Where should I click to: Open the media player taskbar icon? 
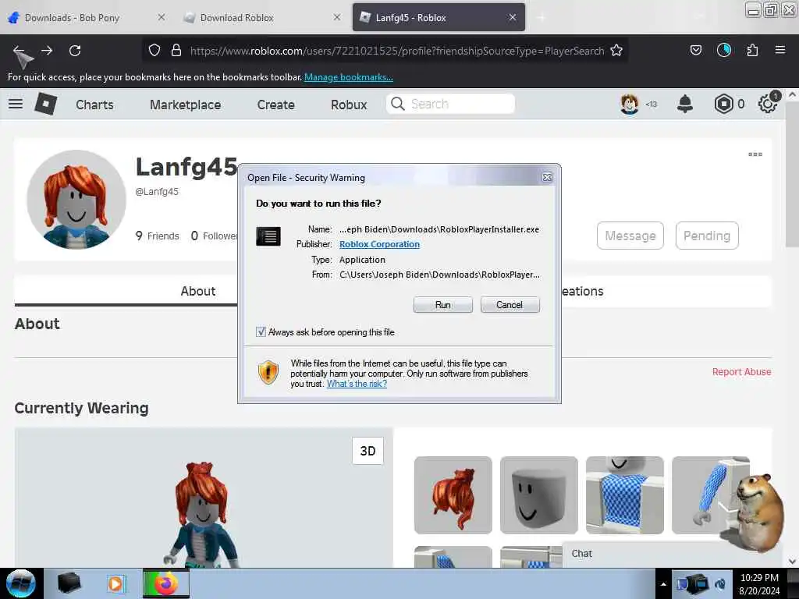pyautogui.click(x=115, y=583)
